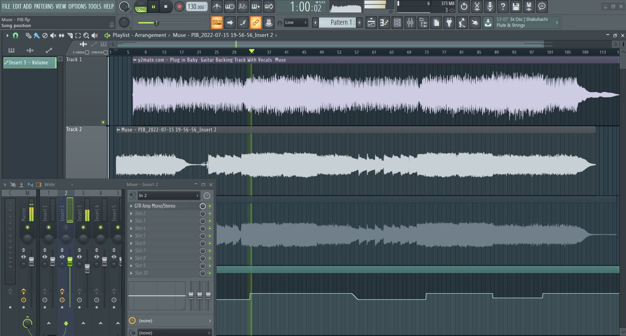Click the Track 2 header

86,152
